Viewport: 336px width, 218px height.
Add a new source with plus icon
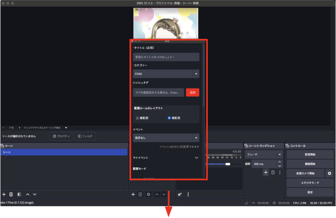[133, 194]
